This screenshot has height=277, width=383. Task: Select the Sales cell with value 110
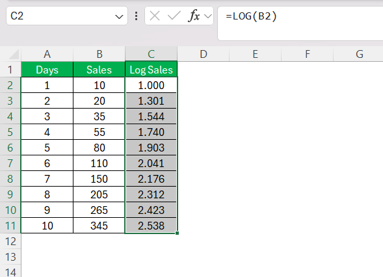click(x=99, y=163)
